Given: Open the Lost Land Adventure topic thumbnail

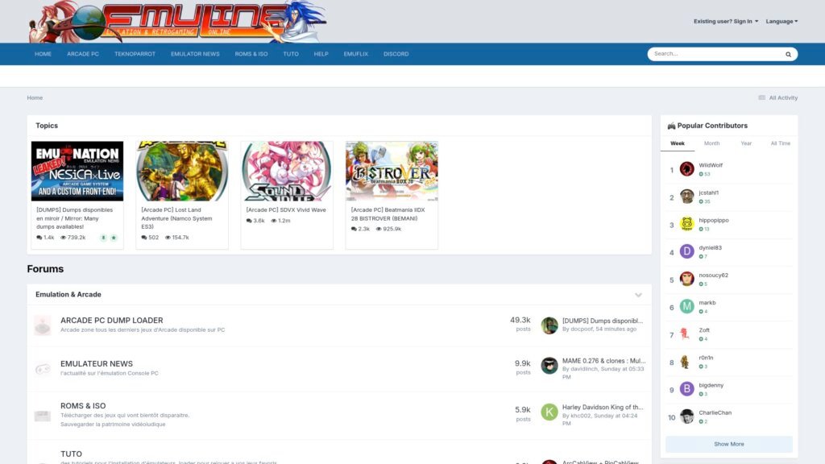Looking at the screenshot, I should (182, 171).
